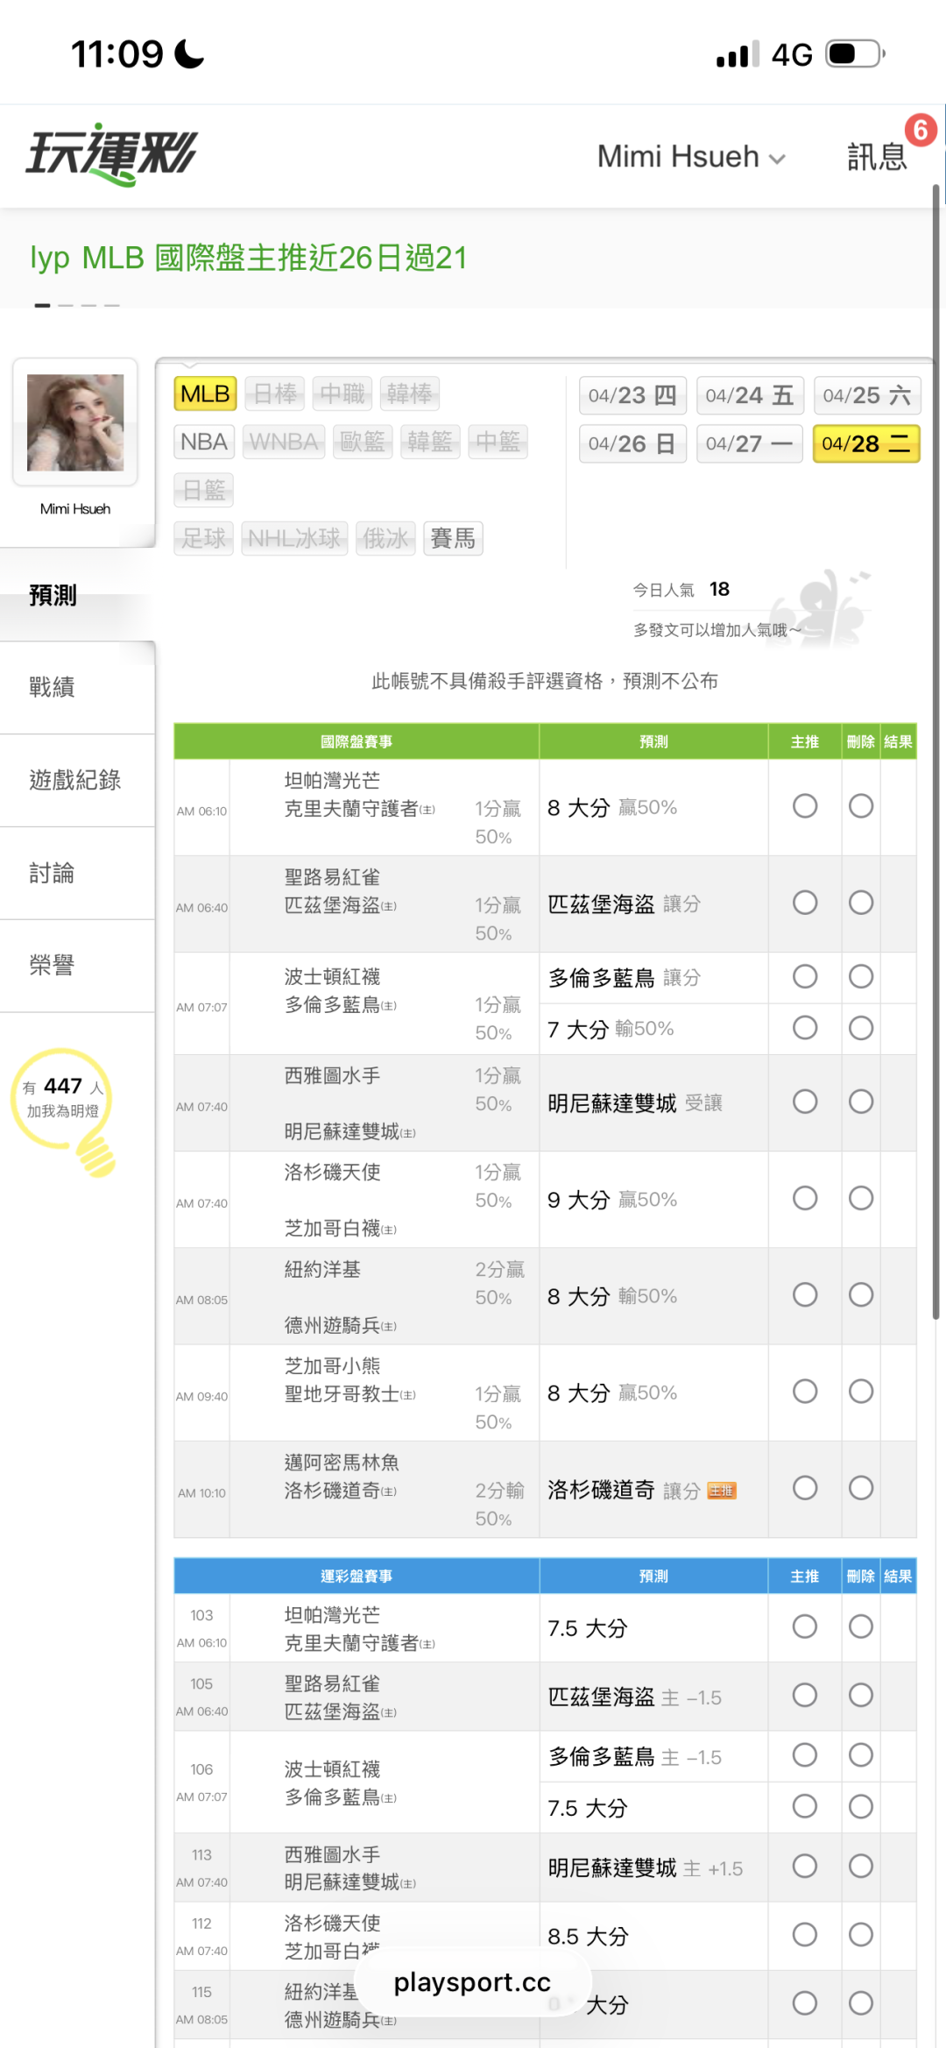Select 刪除 radio for 匹茲堡海盜 讓分 row
This screenshot has height=2048, width=946.
pyautogui.click(x=860, y=903)
